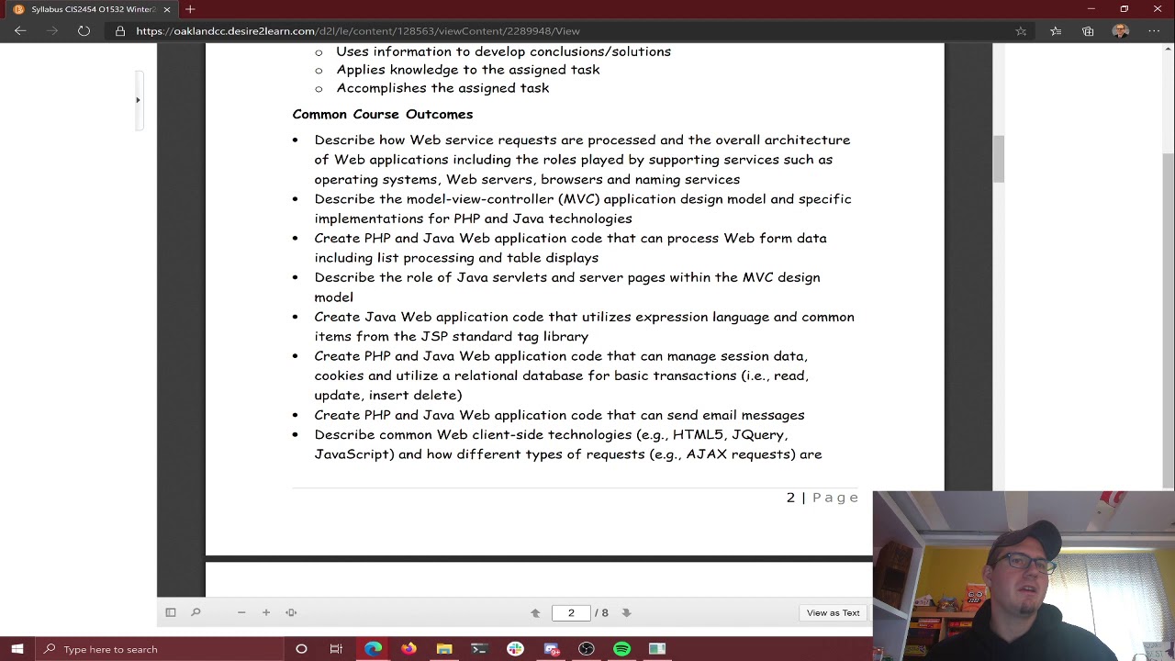Image resolution: width=1175 pixels, height=661 pixels.
Task: Click the browser forward arrow
Action: (x=52, y=31)
